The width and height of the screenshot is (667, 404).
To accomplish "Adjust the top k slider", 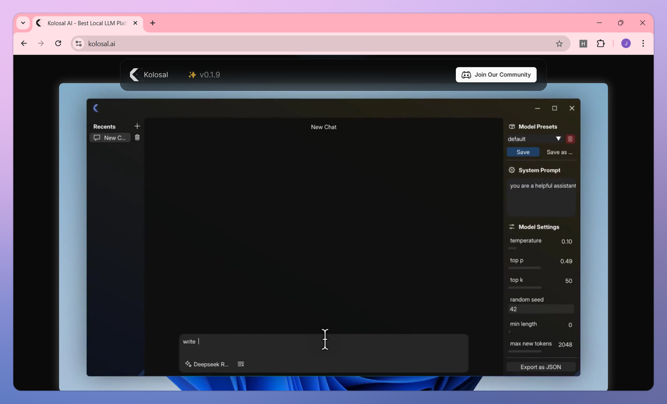I will [525, 288].
